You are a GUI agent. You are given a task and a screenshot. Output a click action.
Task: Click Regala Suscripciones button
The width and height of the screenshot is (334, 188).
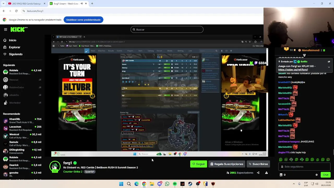(227, 164)
